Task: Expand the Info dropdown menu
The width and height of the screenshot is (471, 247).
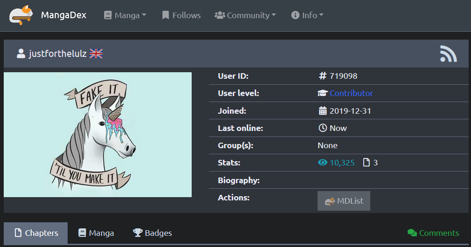Action: tap(307, 15)
